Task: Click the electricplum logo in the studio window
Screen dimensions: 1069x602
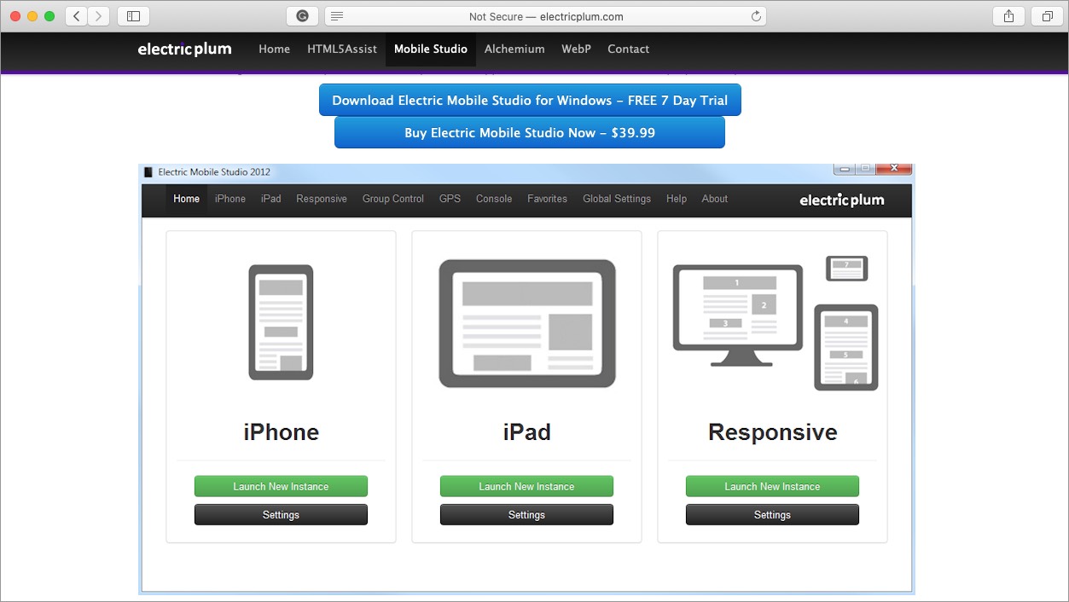Action: tap(841, 200)
